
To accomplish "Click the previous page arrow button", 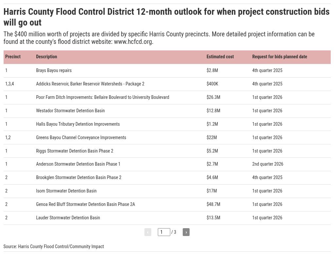I will 148,232.
